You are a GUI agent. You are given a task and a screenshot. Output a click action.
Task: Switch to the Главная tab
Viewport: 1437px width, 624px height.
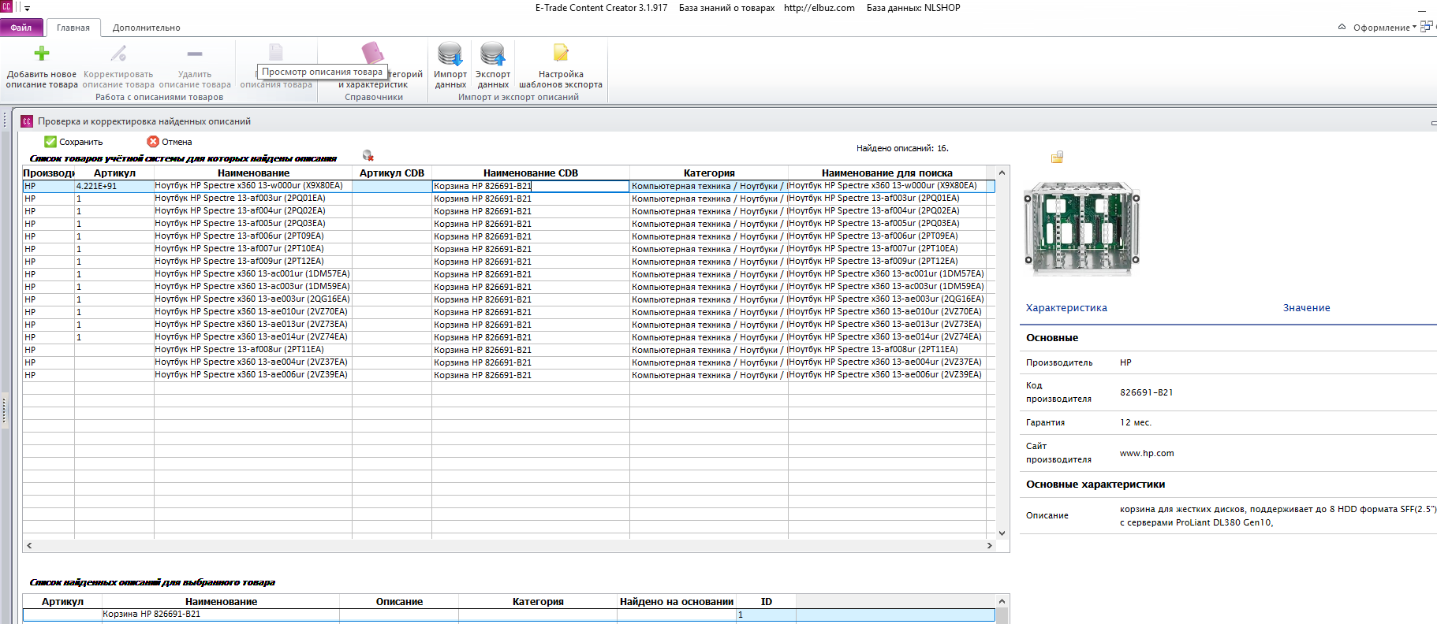[x=73, y=28]
